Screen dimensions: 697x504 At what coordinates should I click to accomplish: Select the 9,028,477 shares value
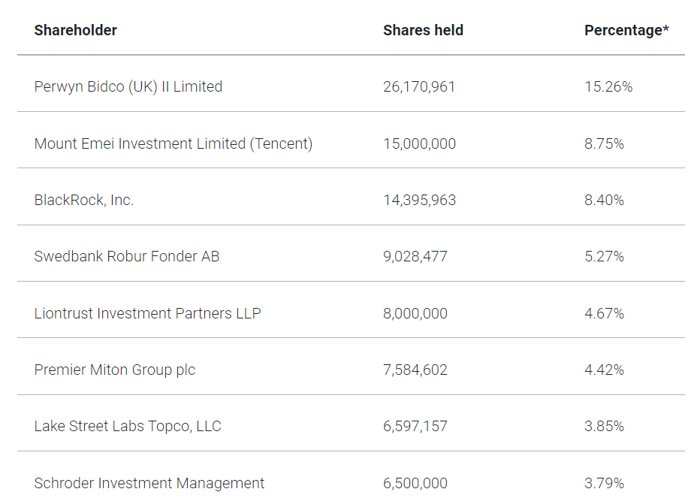pyautogui.click(x=415, y=257)
